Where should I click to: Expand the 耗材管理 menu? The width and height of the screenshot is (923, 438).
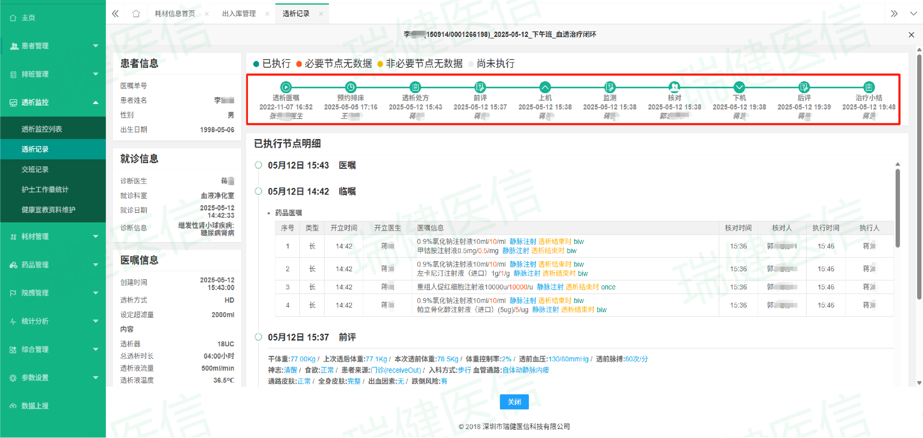click(96, 236)
